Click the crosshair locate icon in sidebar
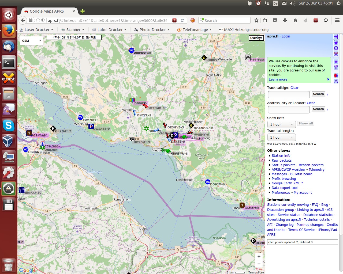 (336, 48)
